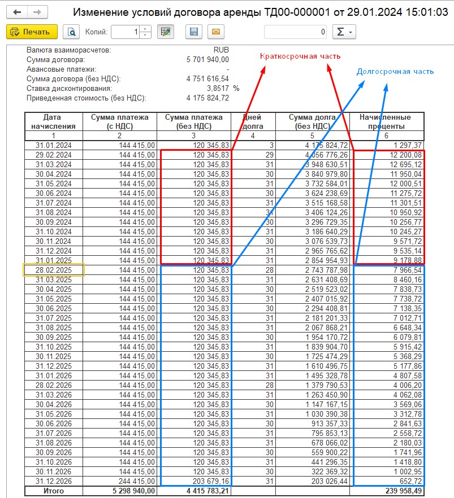This screenshot has height=498, width=454.
Task: Select payment cell 244 415,00
Action: pos(120,481)
